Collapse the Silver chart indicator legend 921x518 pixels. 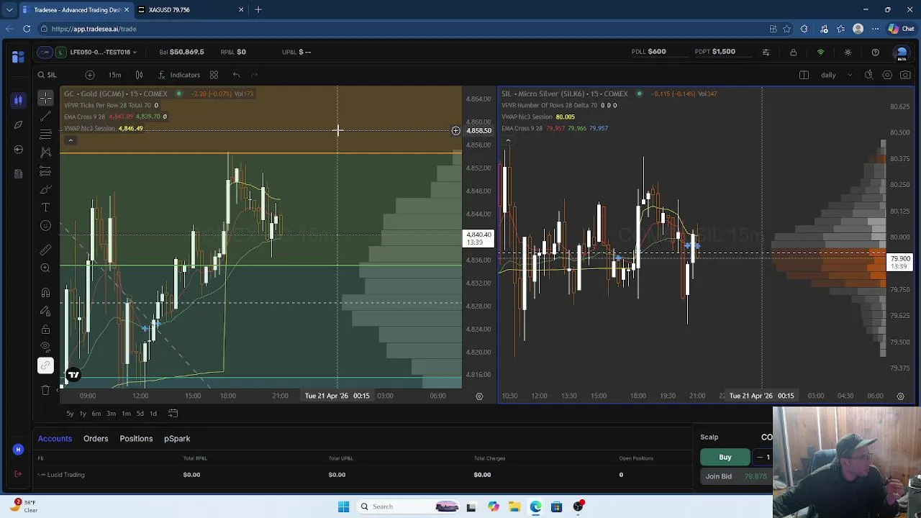click(507, 141)
